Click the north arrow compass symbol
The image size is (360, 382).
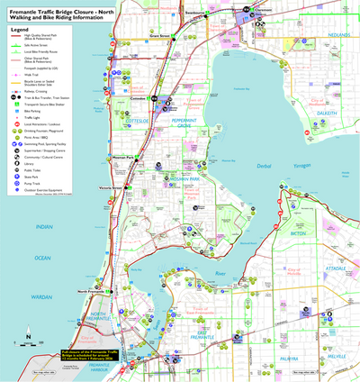click(28, 332)
